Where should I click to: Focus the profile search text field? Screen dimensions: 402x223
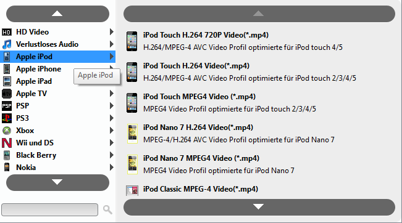tap(50, 209)
